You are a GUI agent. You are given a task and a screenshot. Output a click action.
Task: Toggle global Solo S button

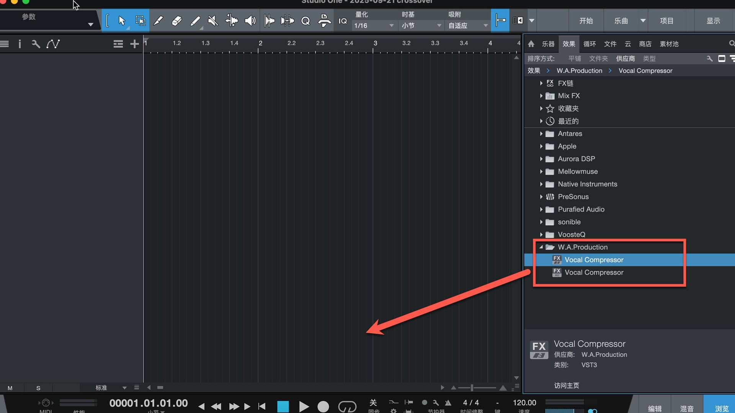pos(38,388)
